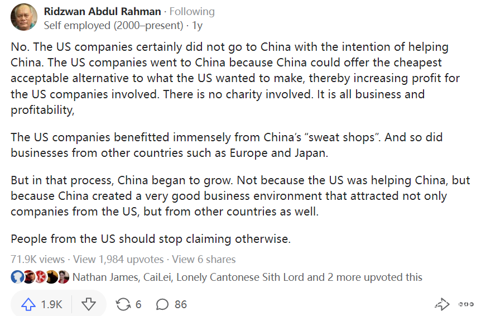The image size is (486, 316).
Task: Click the first blue upvoter avatar
Action: (17, 277)
